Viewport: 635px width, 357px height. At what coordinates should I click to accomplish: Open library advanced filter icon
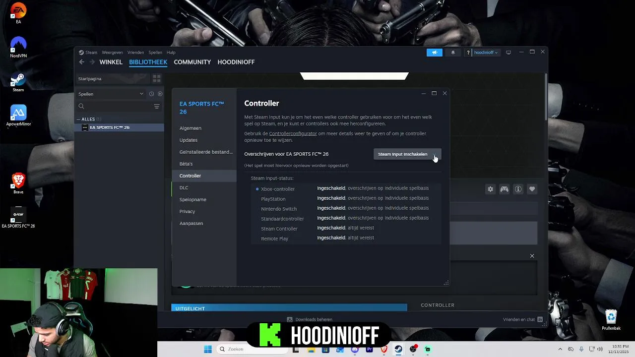tap(157, 106)
